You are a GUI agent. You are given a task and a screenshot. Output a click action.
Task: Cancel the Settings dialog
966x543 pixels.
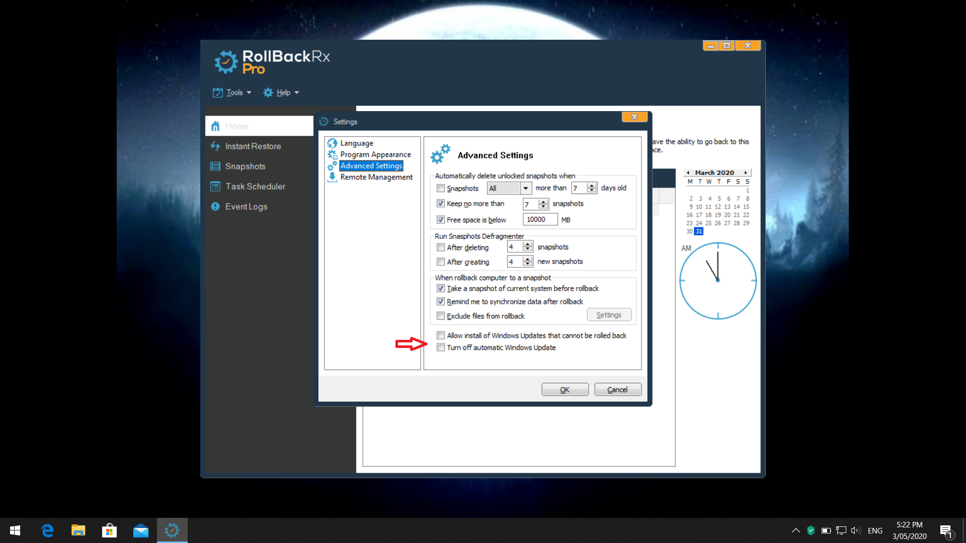click(617, 390)
